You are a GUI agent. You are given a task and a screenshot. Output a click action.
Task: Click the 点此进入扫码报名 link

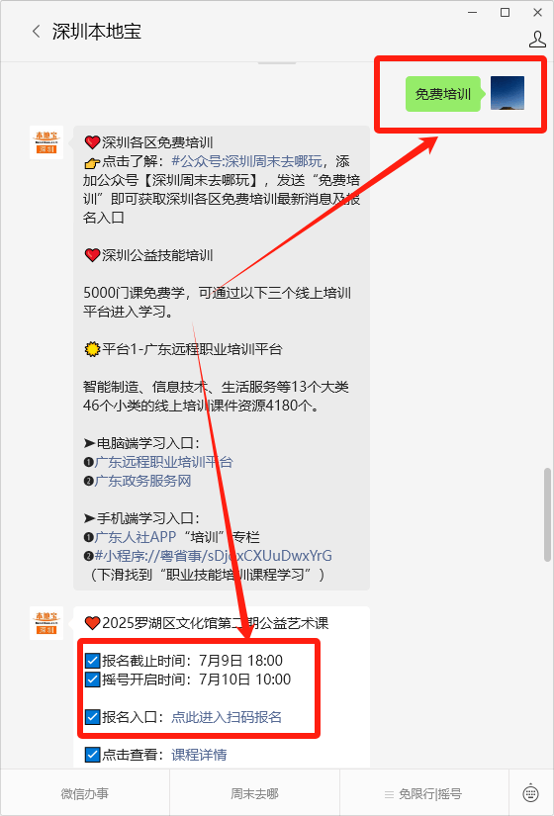tap(227, 717)
